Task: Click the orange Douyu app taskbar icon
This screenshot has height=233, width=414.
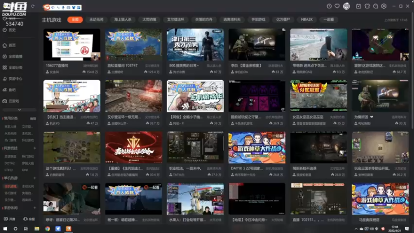Action: [x=69, y=229]
